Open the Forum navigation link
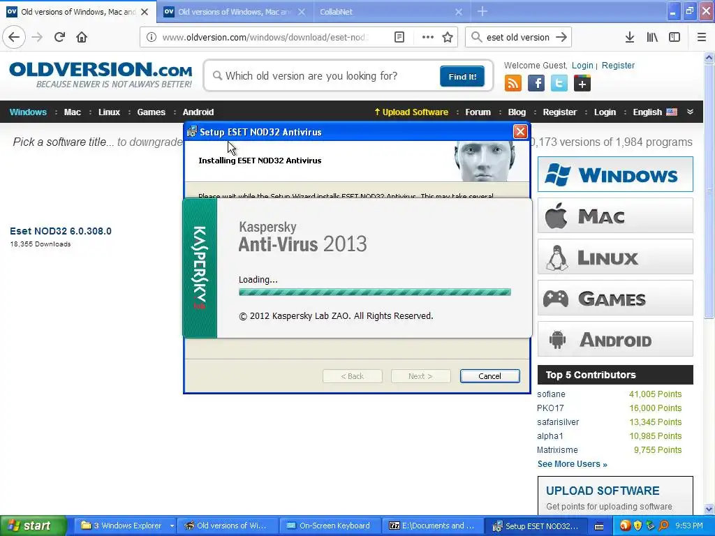This screenshot has width=715, height=536. coord(478,112)
